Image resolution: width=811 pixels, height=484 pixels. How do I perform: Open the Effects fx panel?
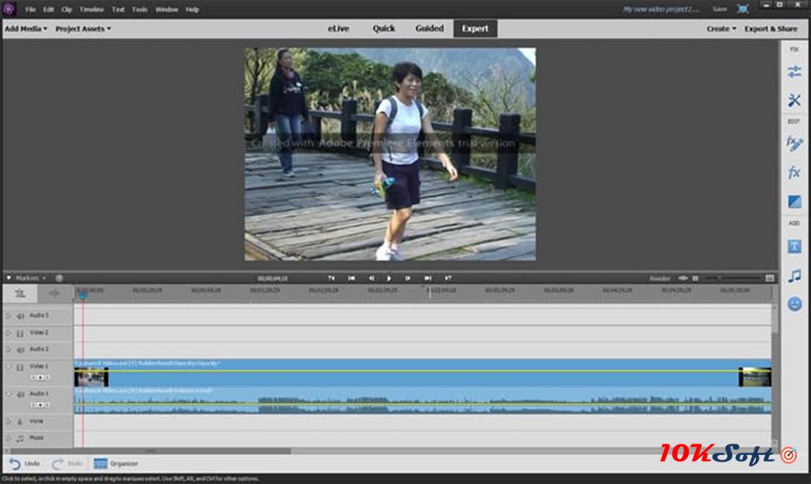(x=795, y=172)
